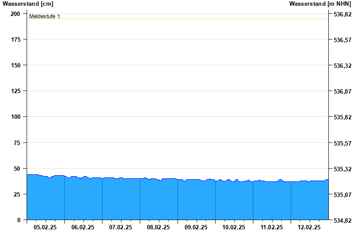355x244 pixels.
Task: Click the left axis value 100
Action: (16, 117)
